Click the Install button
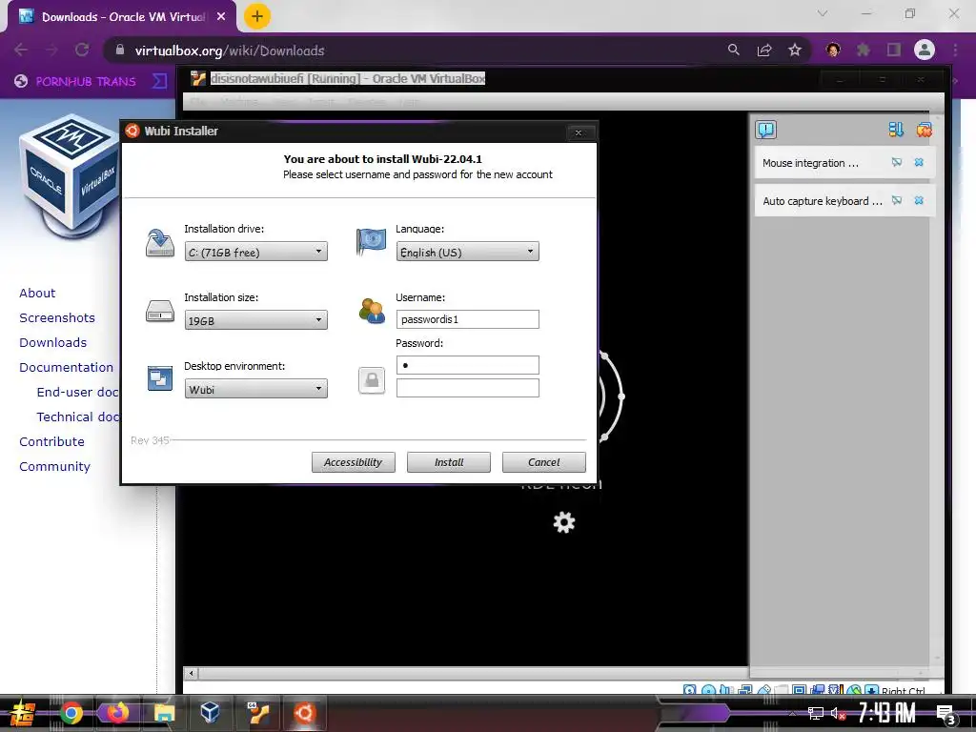Screen dimensions: 976x732 point(449,462)
